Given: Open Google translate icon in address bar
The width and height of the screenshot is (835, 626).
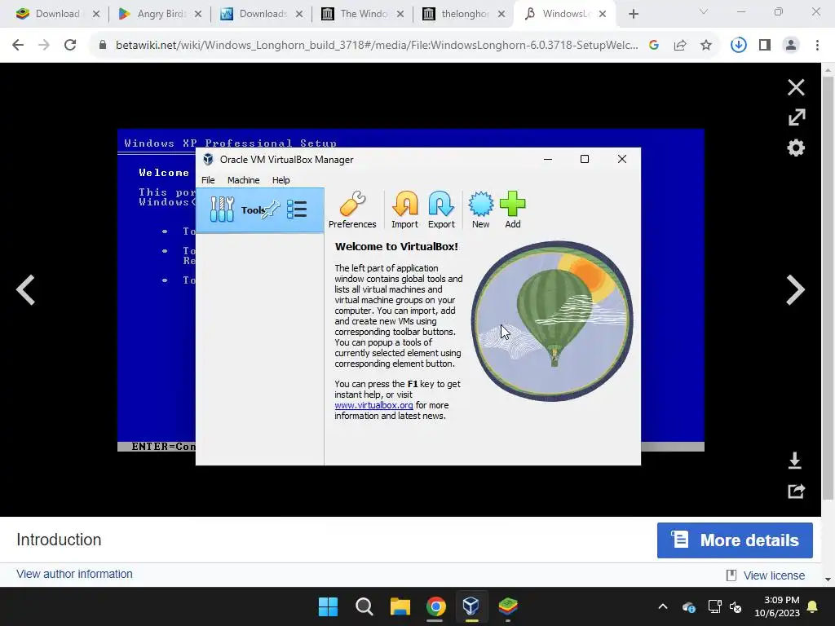Looking at the screenshot, I should (654, 46).
